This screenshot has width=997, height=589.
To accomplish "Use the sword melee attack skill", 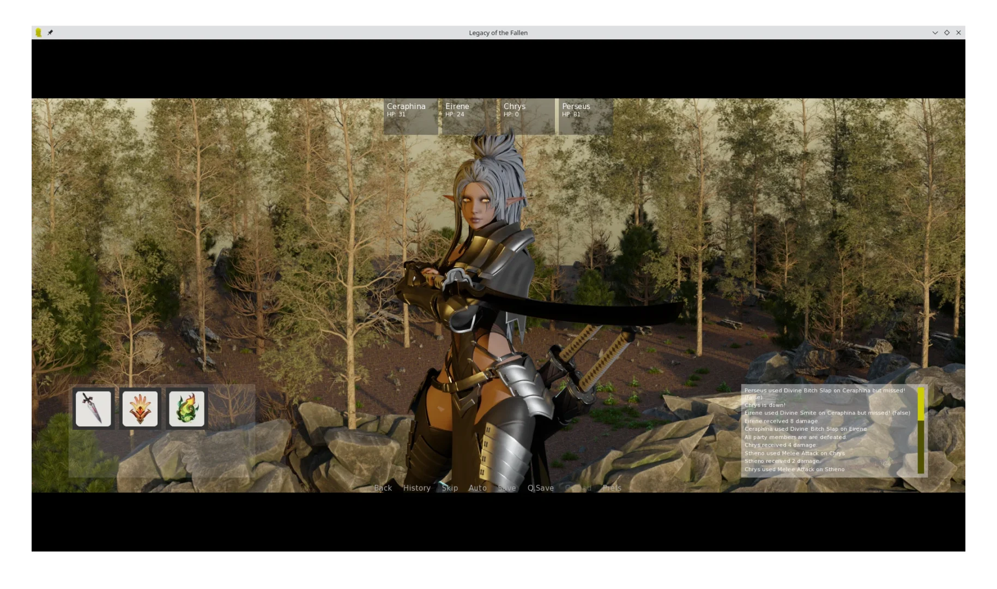I will (x=93, y=408).
